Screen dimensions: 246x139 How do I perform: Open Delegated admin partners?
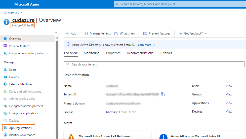click(26, 106)
